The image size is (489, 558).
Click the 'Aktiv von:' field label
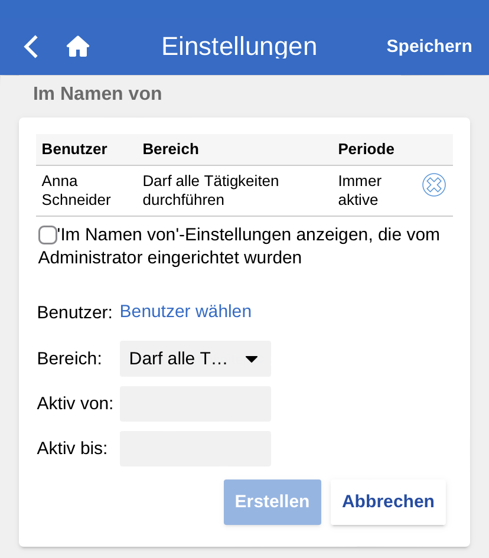[x=75, y=404]
